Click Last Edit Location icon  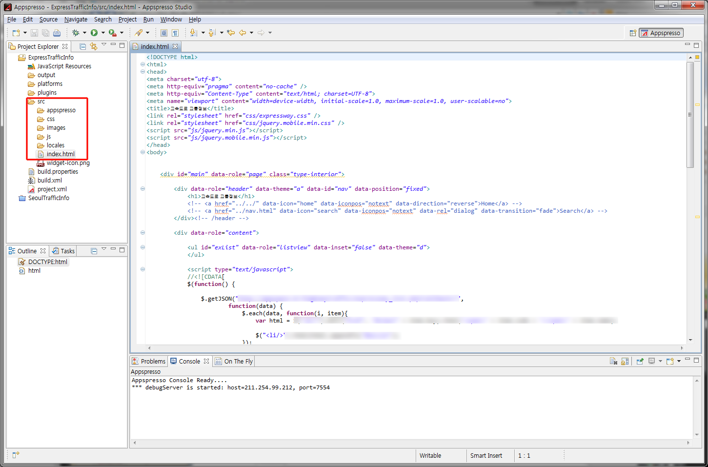(231, 33)
